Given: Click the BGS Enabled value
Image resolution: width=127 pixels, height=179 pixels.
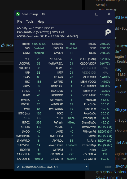Looking at the screenshot, I should tap(39, 48).
